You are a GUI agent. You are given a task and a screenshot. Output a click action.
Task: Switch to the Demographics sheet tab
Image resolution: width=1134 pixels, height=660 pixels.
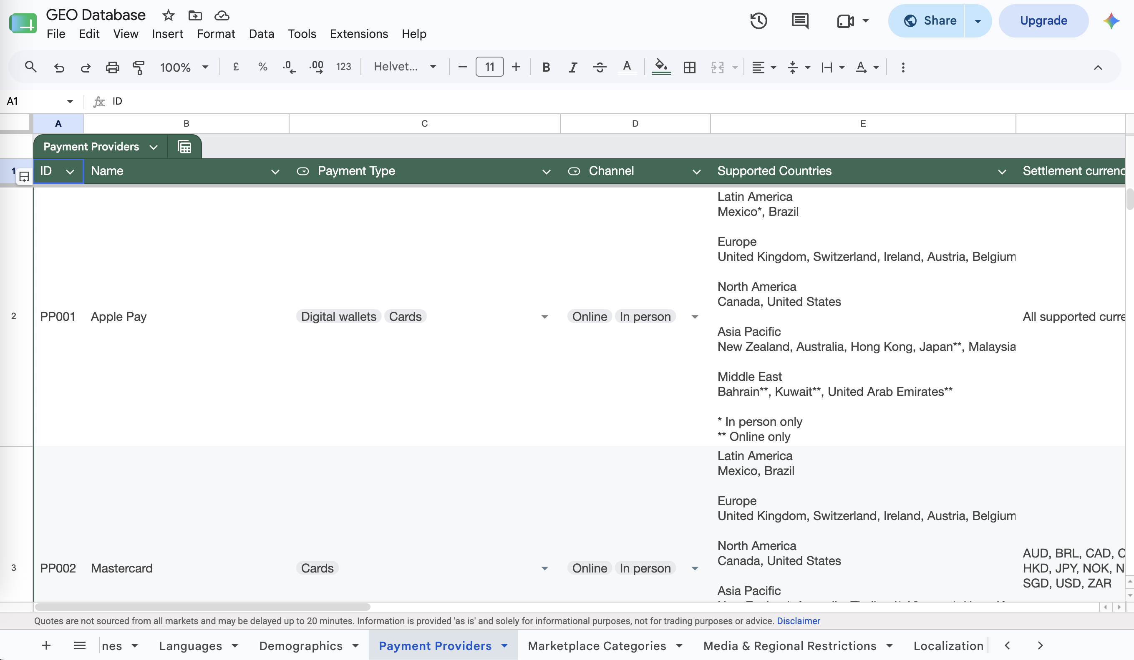coord(300,645)
